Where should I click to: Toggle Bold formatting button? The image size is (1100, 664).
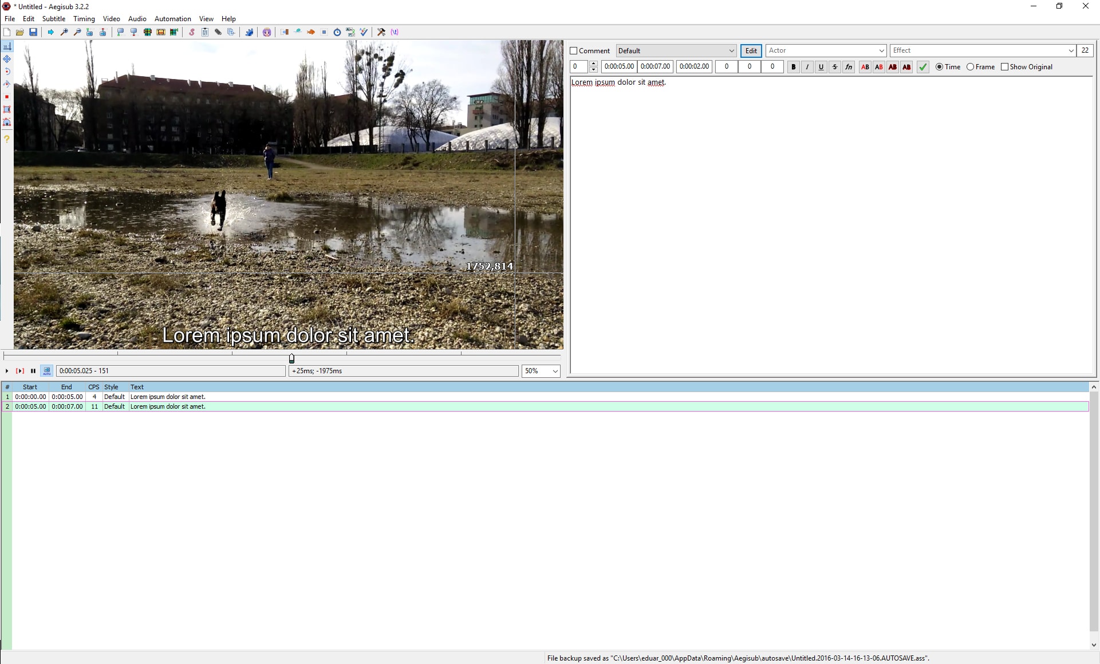tap(793, 67)
